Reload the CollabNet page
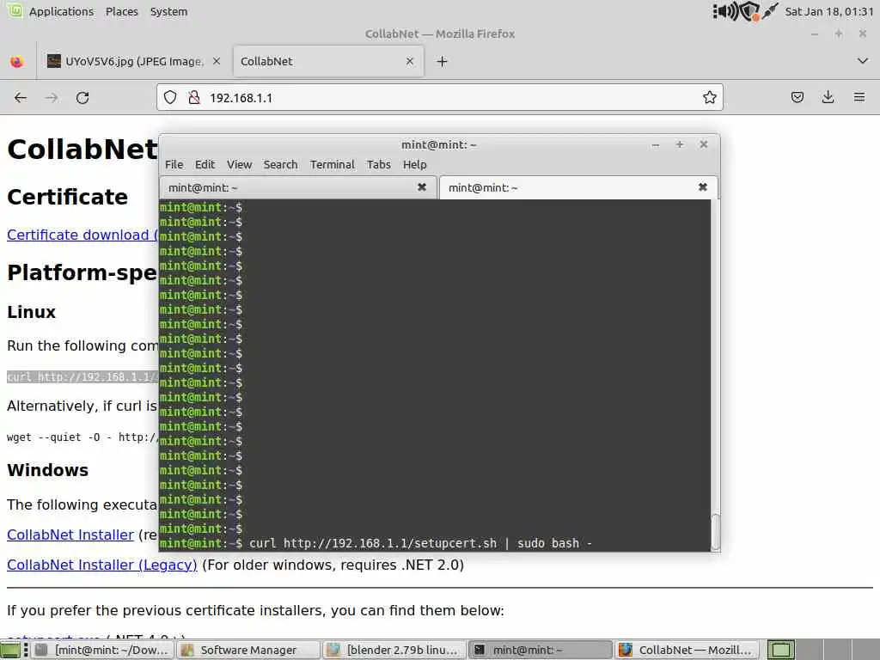Screen dimensions: 880x660 pyautogui.click(x=82, y=98)
